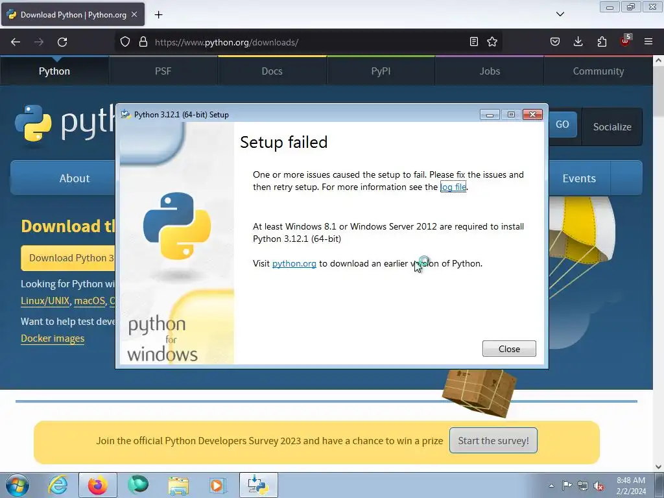Click the forward navigation arrow

(39, 42)
